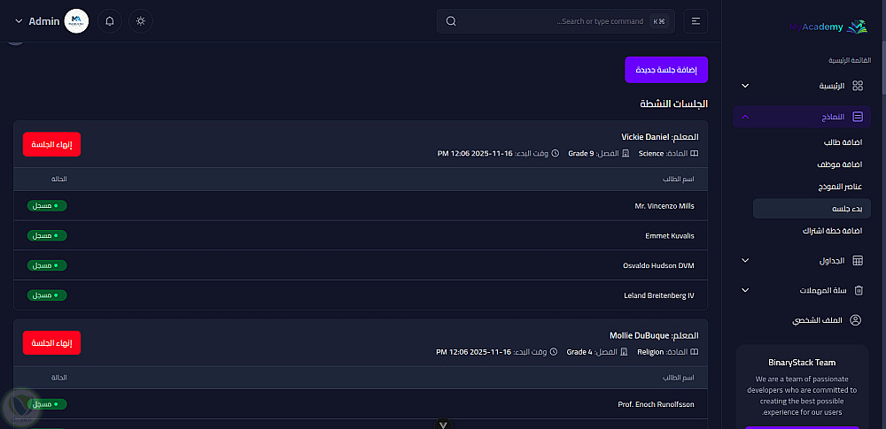Collapse the النماذج menu chevron
The image size is (886, 429).
click(745, 117)
